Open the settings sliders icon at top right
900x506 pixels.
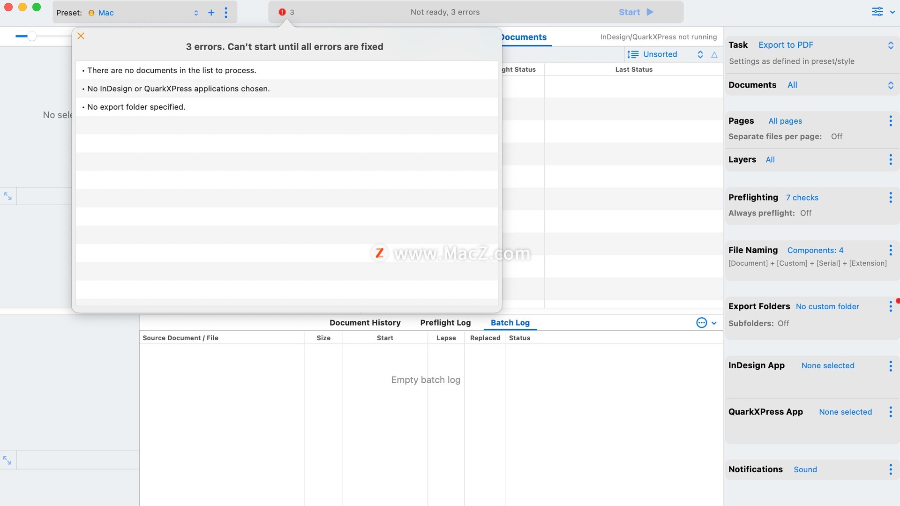tap(877, 12)
